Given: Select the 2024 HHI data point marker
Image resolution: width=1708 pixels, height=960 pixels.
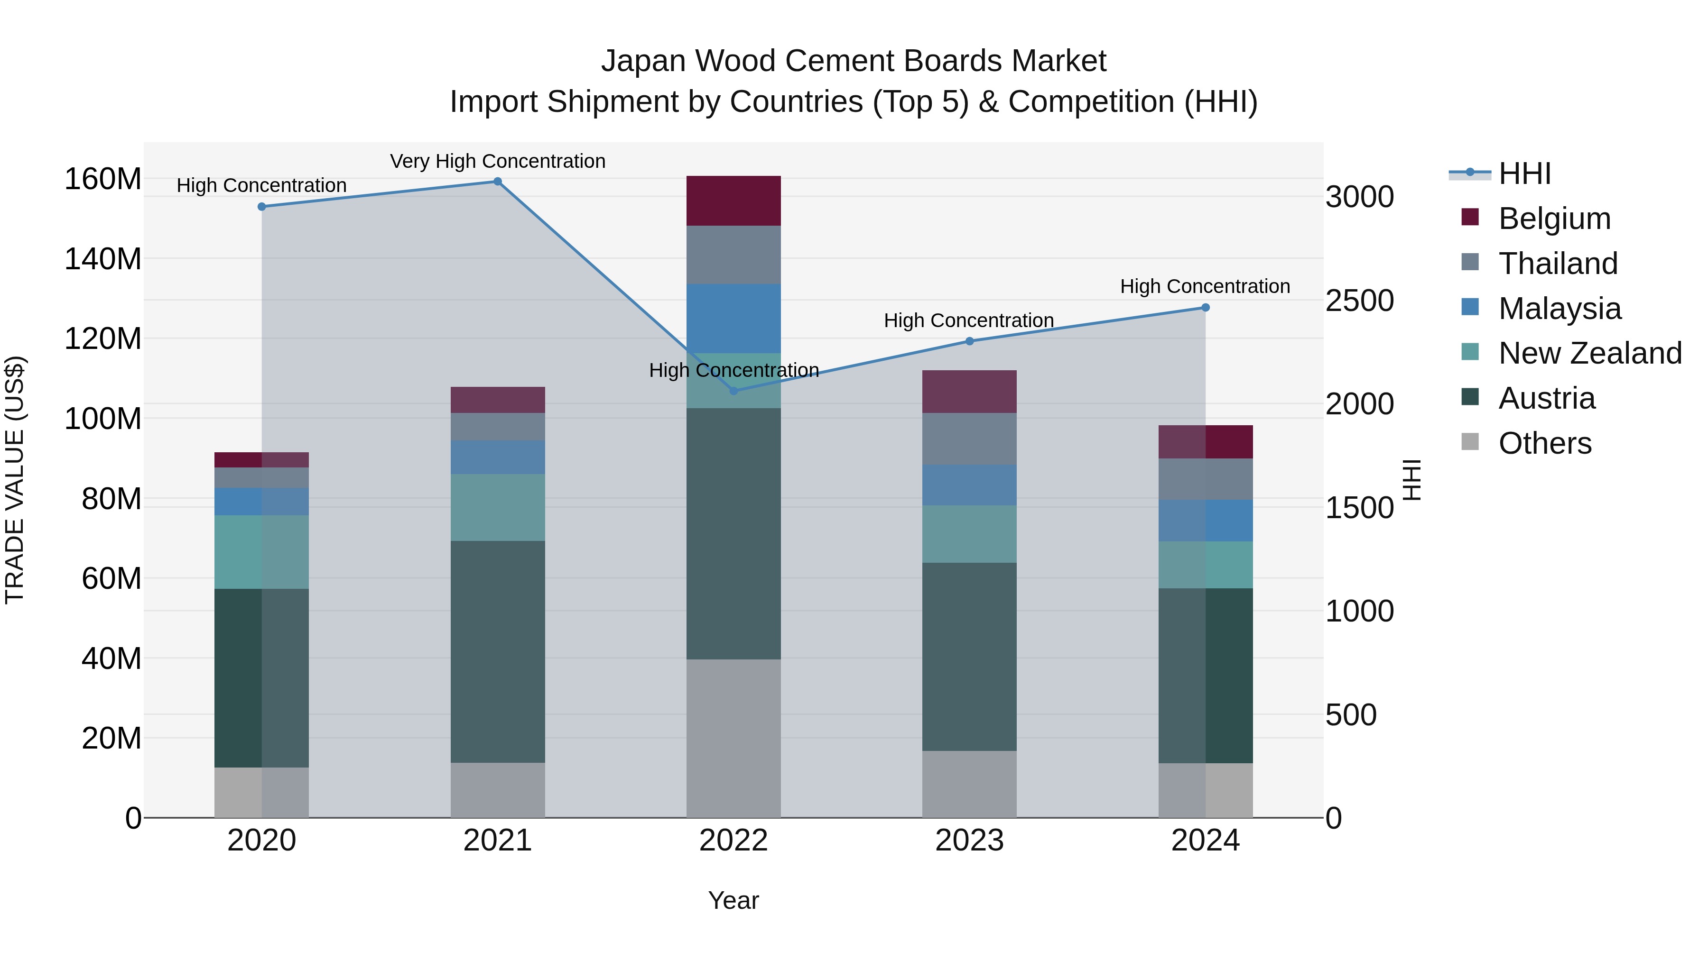Looking at the screenshot, I should [1206, 307].
